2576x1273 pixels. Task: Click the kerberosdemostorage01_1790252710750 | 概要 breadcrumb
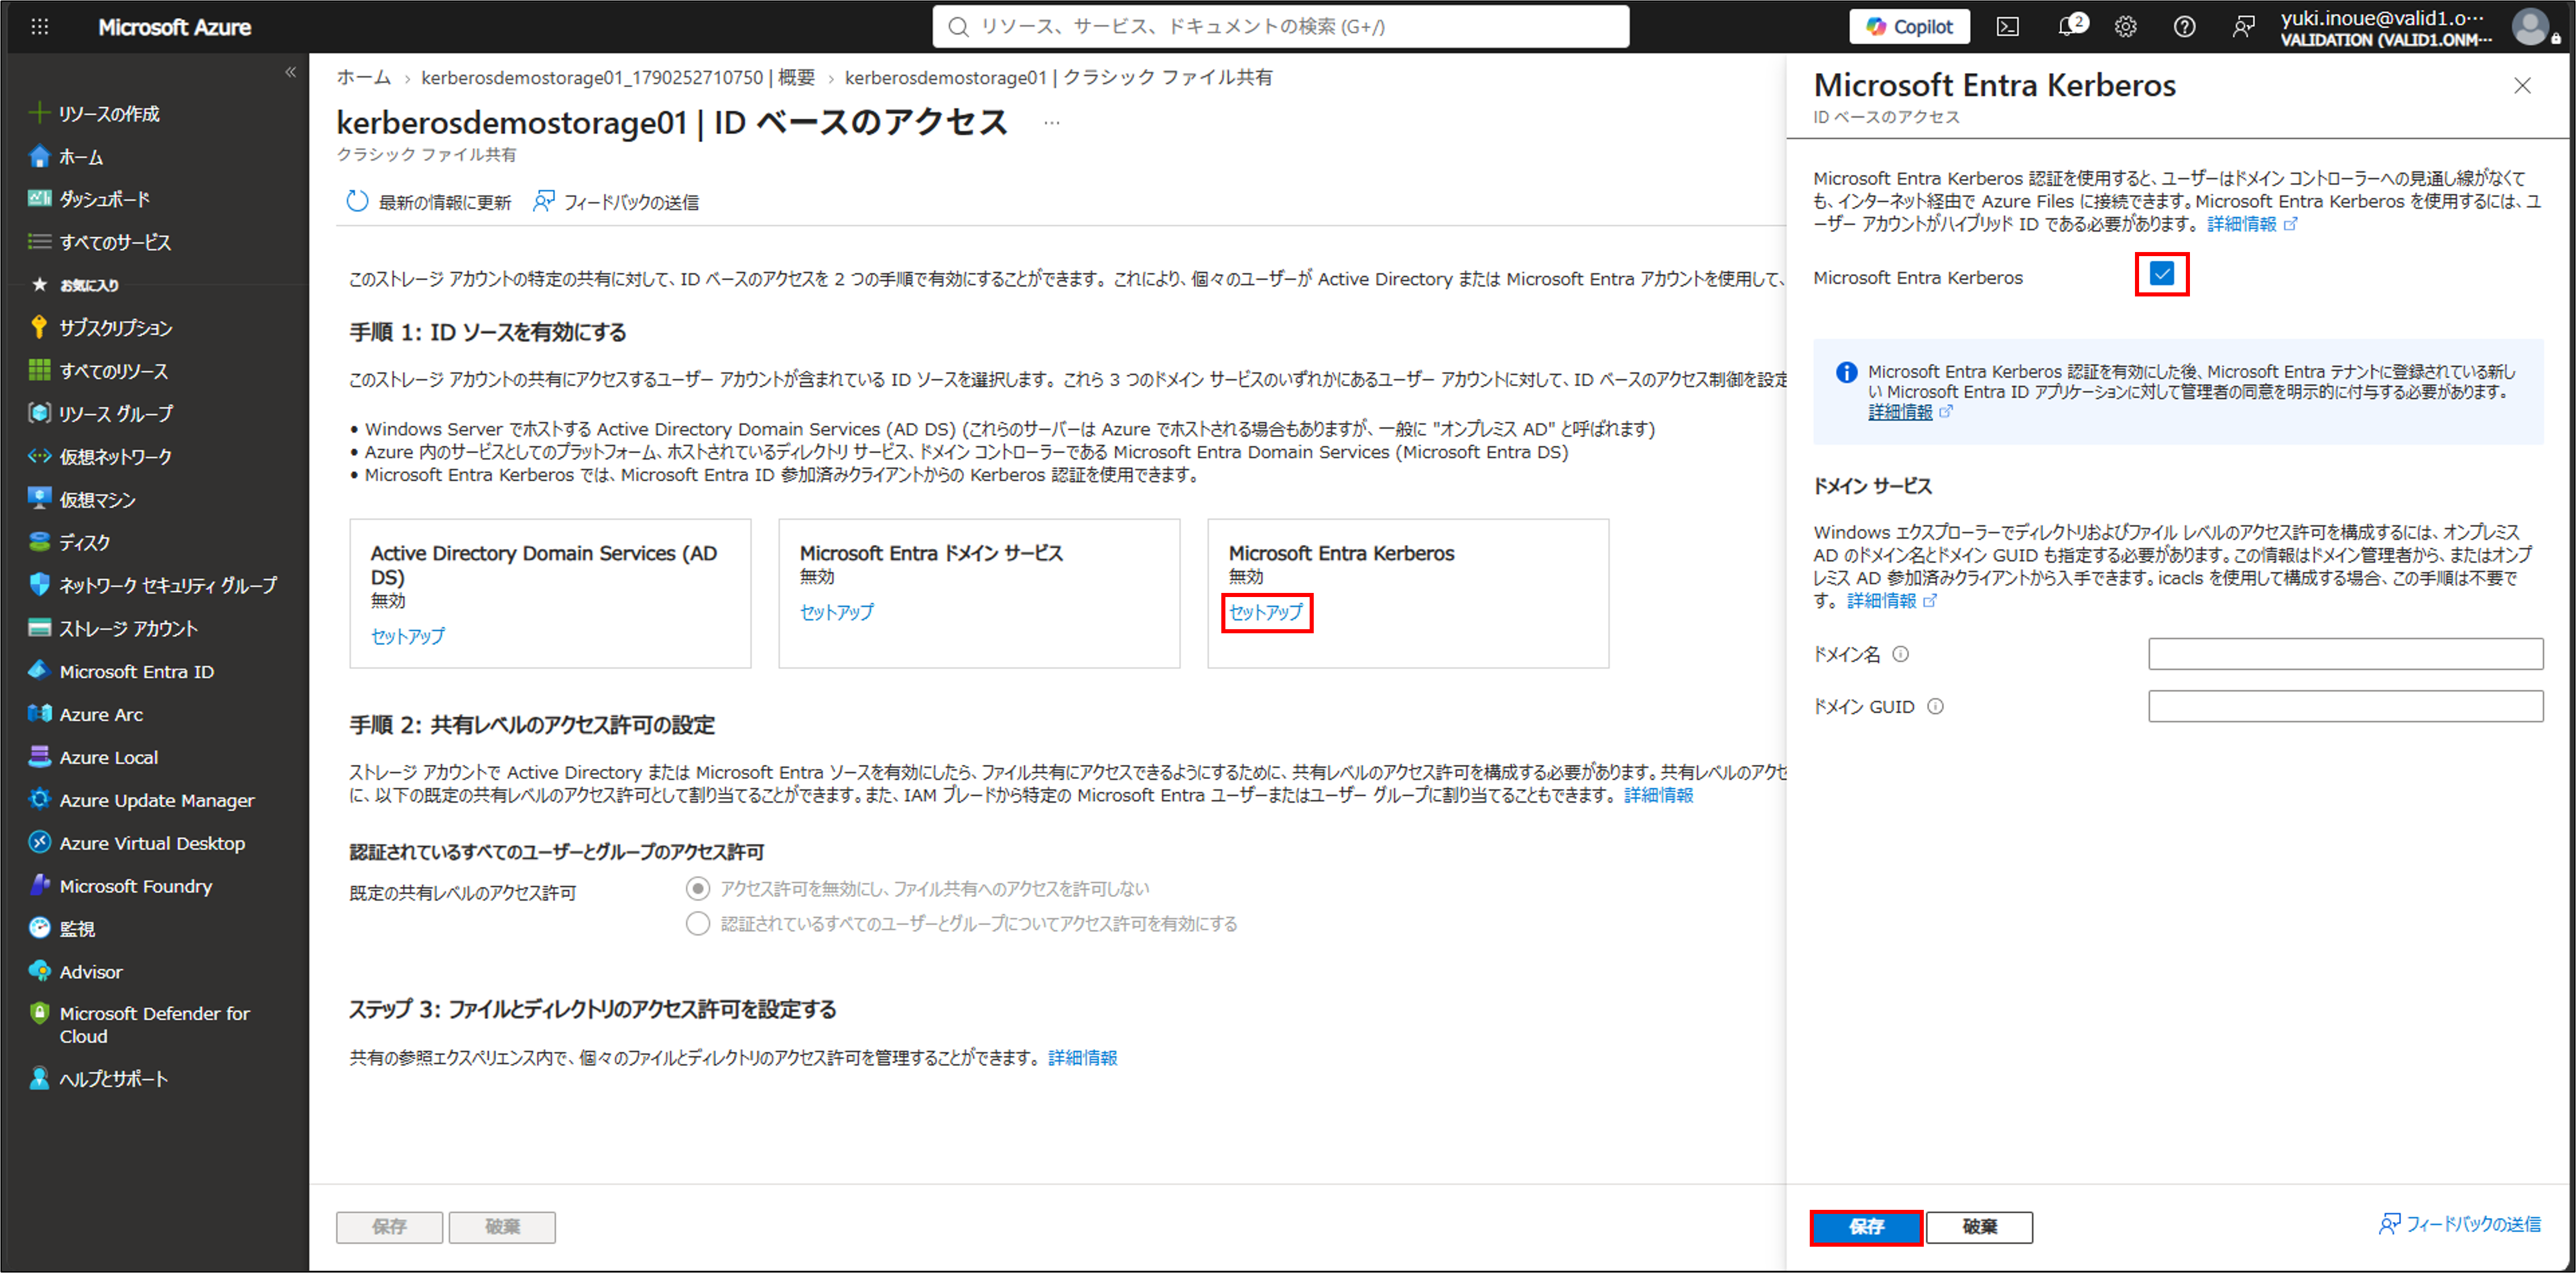click(618, 77)
